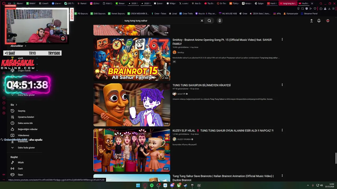Click the page vertical scrollbar thumb
The width and height of the screenshot is (337, 189).
[336, 158]
